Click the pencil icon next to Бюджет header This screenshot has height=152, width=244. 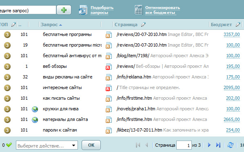click(238, 25)
